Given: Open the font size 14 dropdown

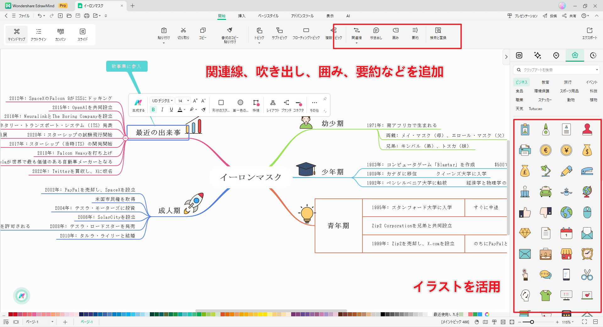Looking at the screenshot, I should 183,101.
